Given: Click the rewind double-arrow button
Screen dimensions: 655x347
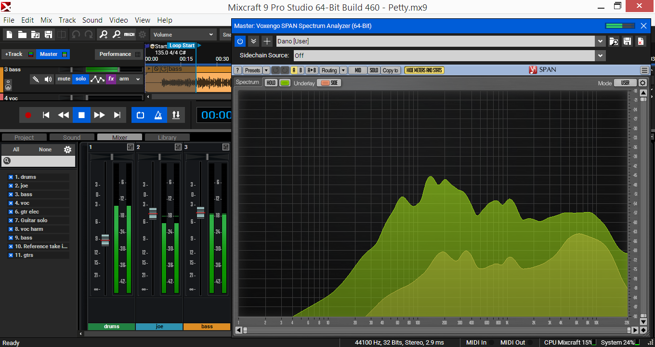Looking at the screenshot, I should [64, 115].
